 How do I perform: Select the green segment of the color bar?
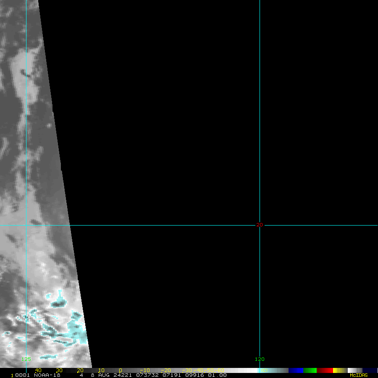click(310, 370)
